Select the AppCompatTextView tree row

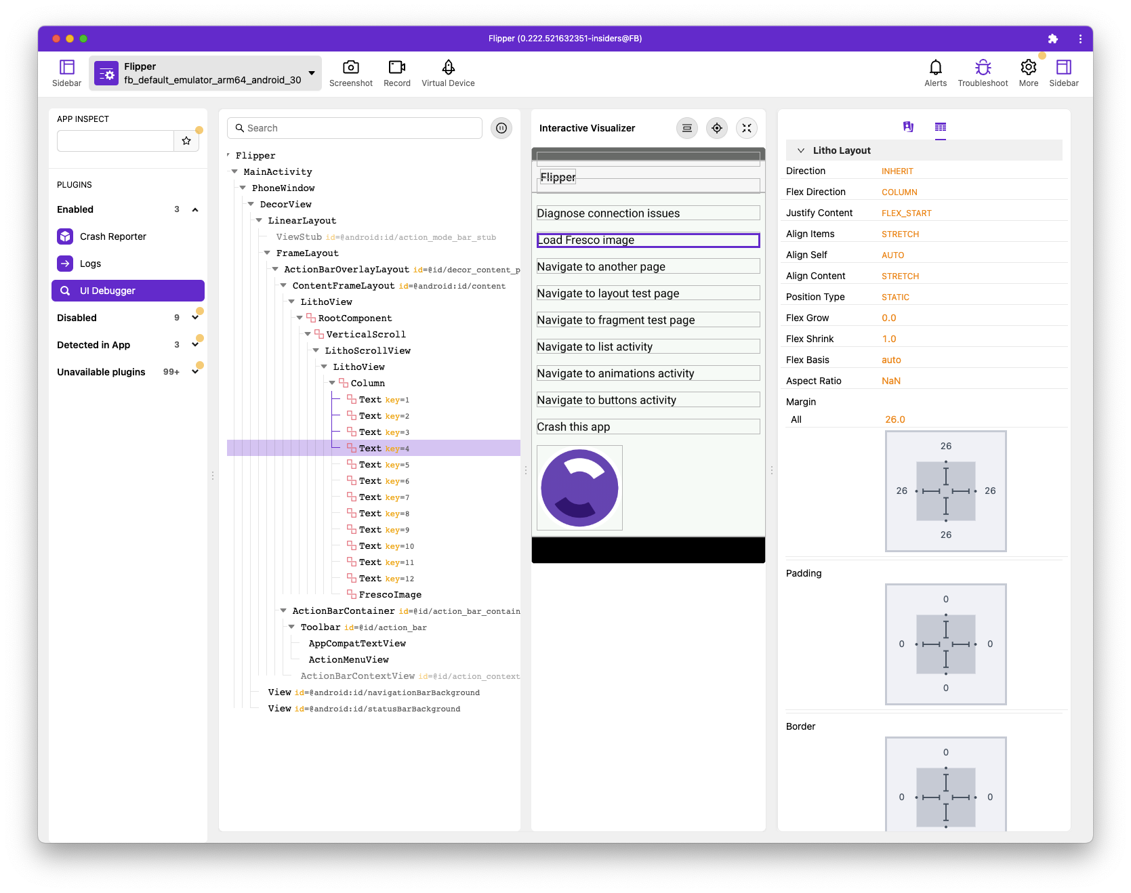coord(373,644)
